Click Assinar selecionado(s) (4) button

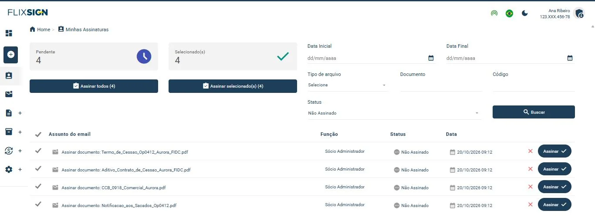(x=233, y=86)
